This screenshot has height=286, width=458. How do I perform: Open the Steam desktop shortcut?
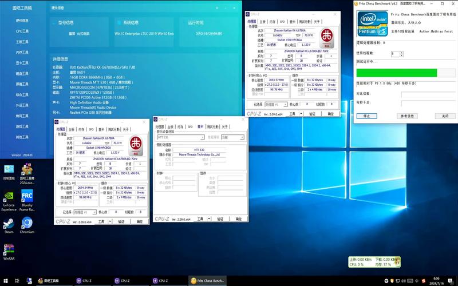click(9, 224)
